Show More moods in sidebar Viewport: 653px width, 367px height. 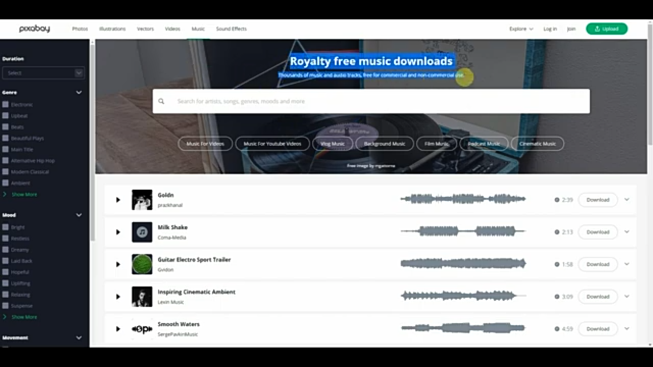[x=24, y=317]
